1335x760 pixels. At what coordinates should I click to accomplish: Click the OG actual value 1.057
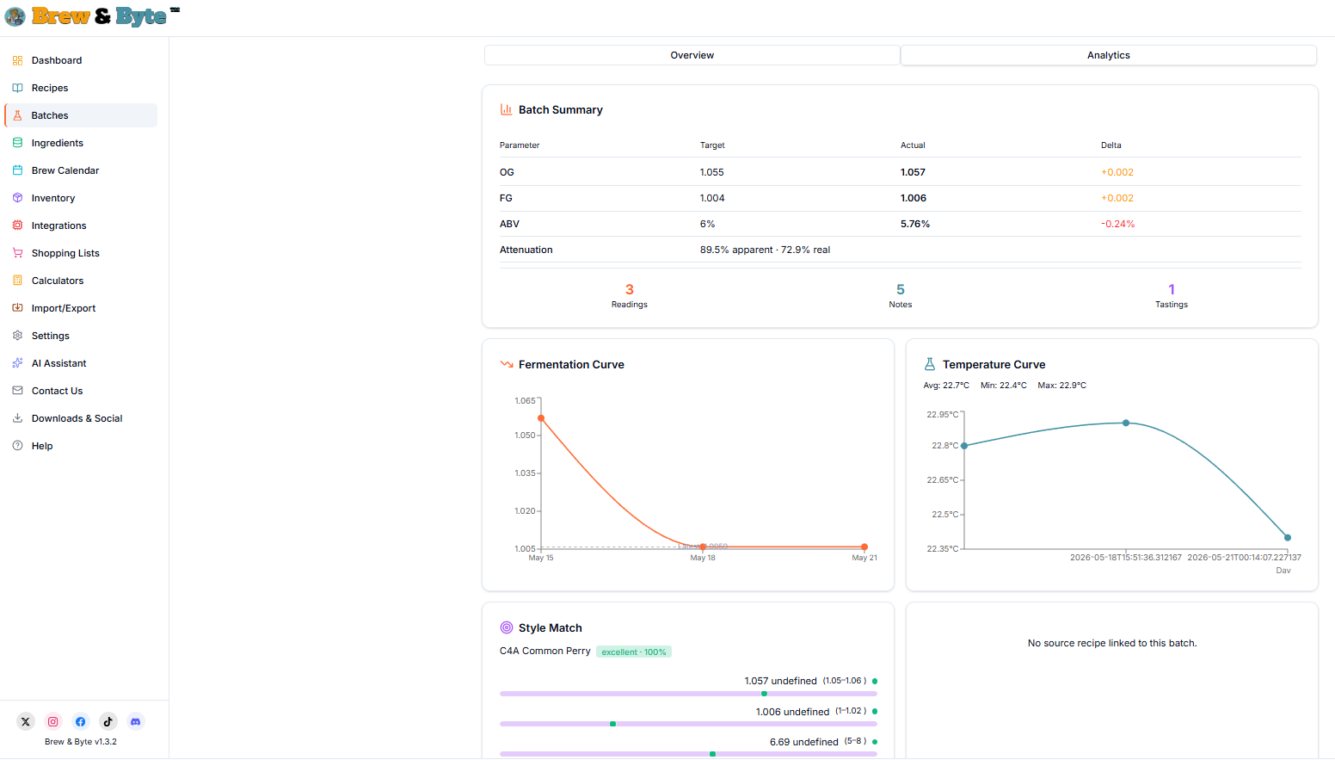[913, 172]
